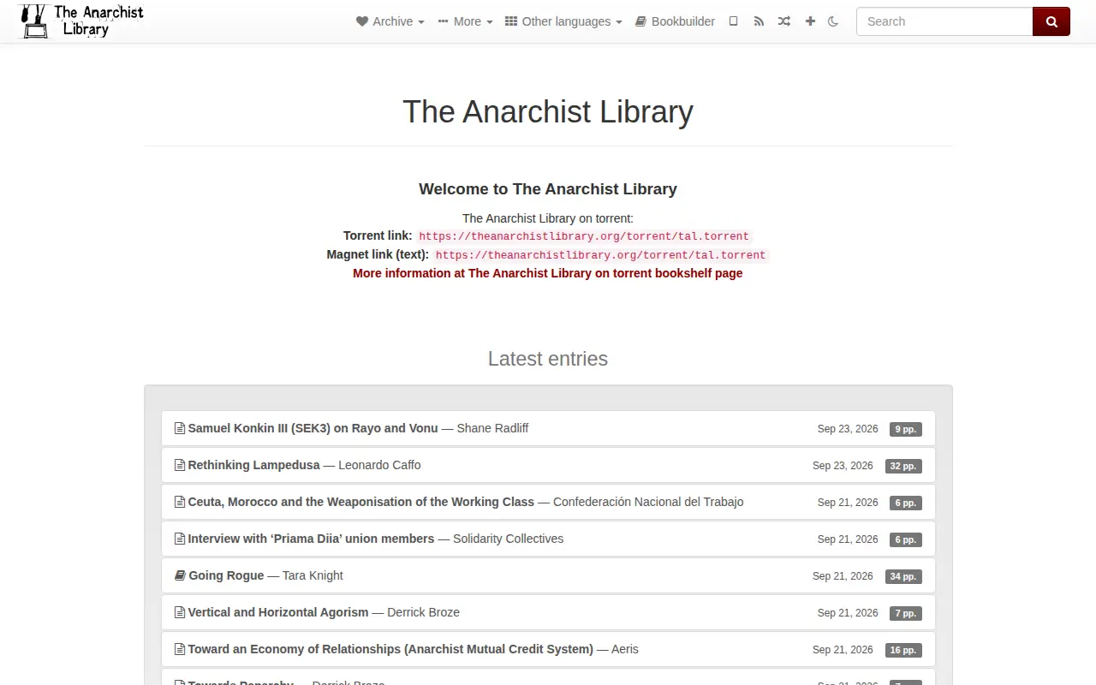1096x685 pixels.
Task: Click the 'Welcome to The Anarchist Library' heading
Action: click(548, 189)
